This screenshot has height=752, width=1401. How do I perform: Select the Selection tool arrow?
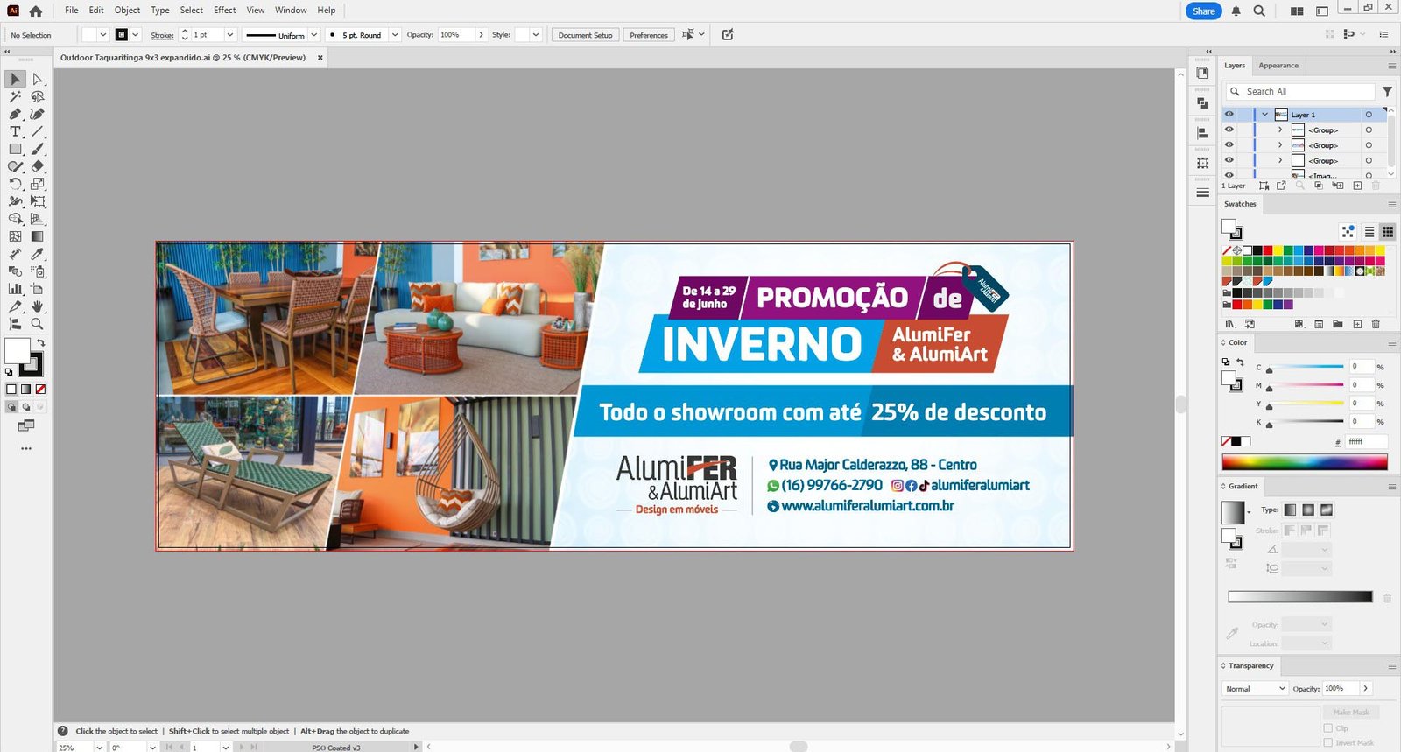tap(15, 79)
